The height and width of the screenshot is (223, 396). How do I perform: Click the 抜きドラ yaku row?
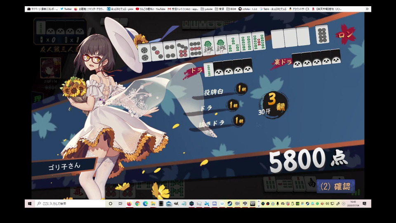click(x=217, y=123)
